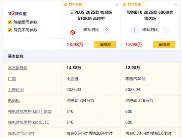
Task: Click 零跑B10 2025款 600激光雷达版 title
Action: (x=150, y=16)
